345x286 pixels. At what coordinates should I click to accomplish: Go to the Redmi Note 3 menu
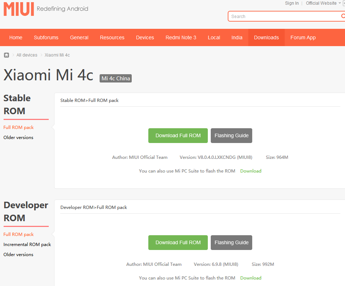(x=181, y=37)
